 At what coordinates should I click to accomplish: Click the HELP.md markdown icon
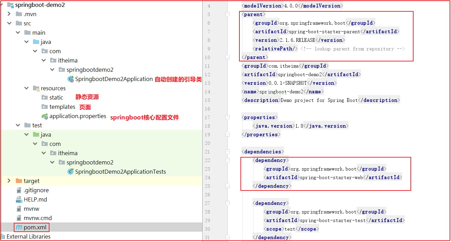click(x=19, y=199)
